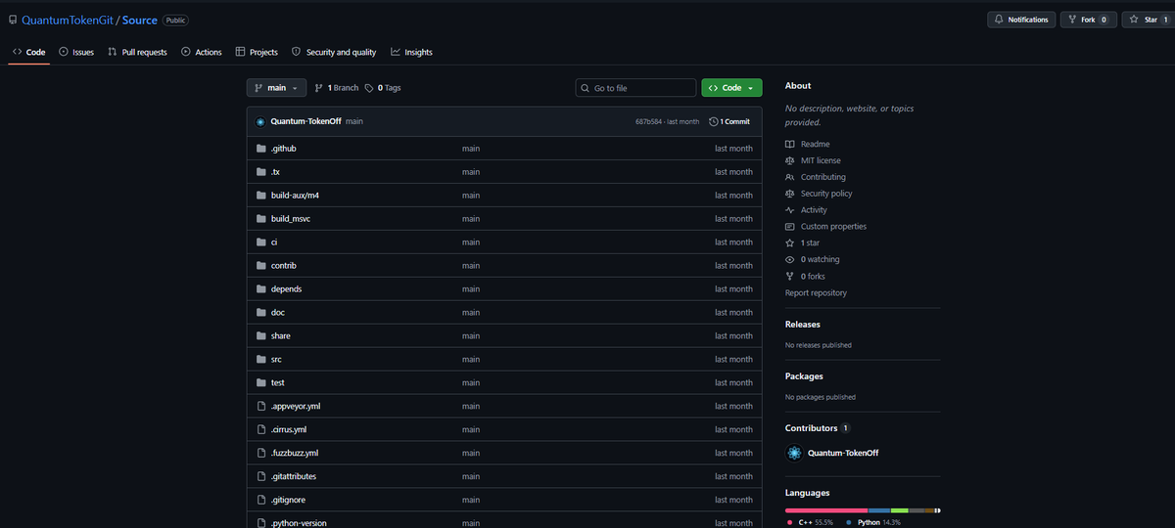This screenshot has height=528, width=1175.
Task: Click the file icon beside .gitattributes
Action: point(261,477)
